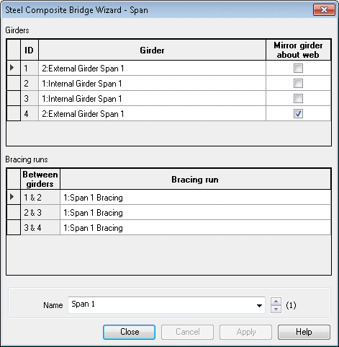
Task: Tick mirror checkbox for girder ID 3
Action: 298,98
